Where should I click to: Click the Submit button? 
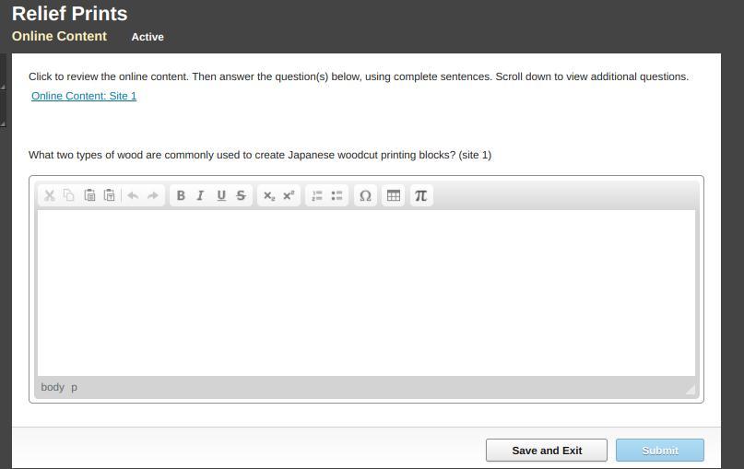coord(660,450)
